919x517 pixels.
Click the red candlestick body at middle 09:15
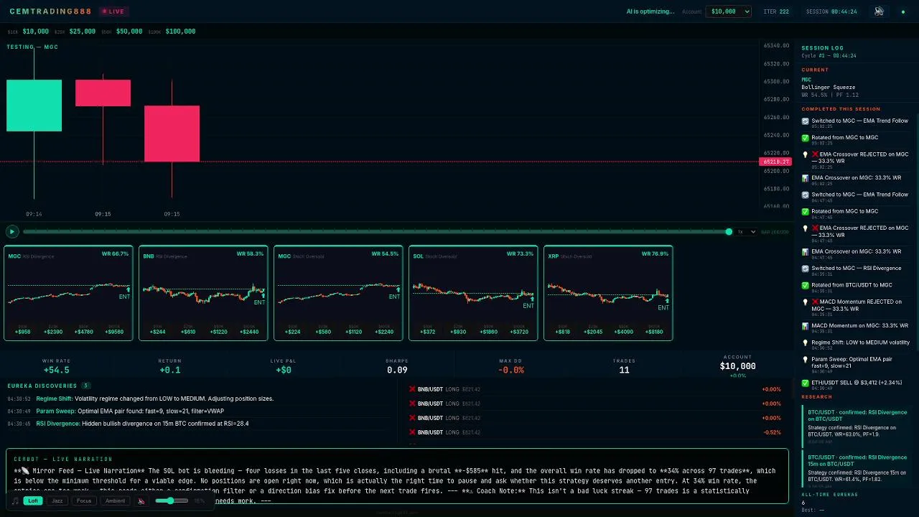pyautogui.click(x=103, y=93)
